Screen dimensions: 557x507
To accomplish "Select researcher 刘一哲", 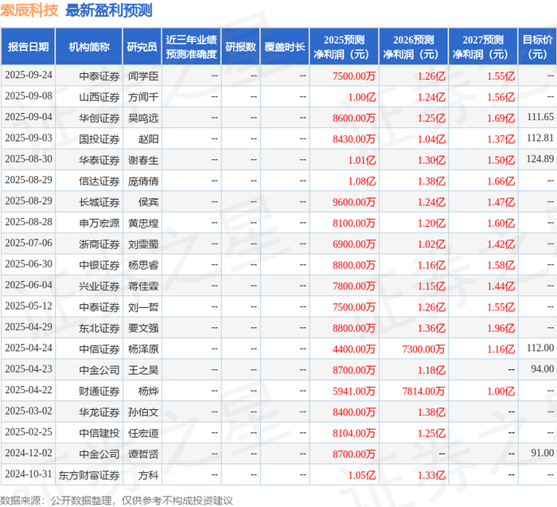I will point(143,307).
